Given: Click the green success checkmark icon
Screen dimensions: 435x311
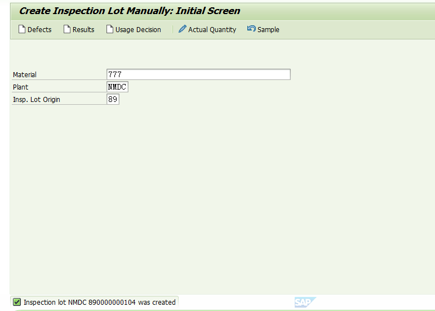Looking at the screenshot, I should [17, 302].
